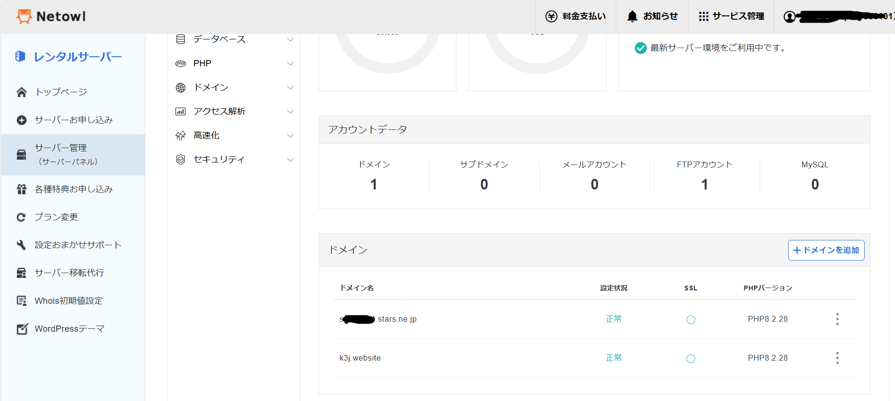
Task: Click SSL circle for k3j.website row
Action: (x=691, y=359)
